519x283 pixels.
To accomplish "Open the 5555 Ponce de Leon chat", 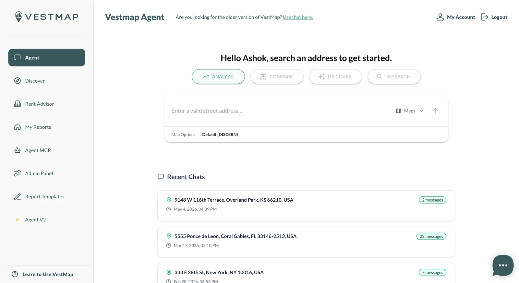I will [306, 242].
